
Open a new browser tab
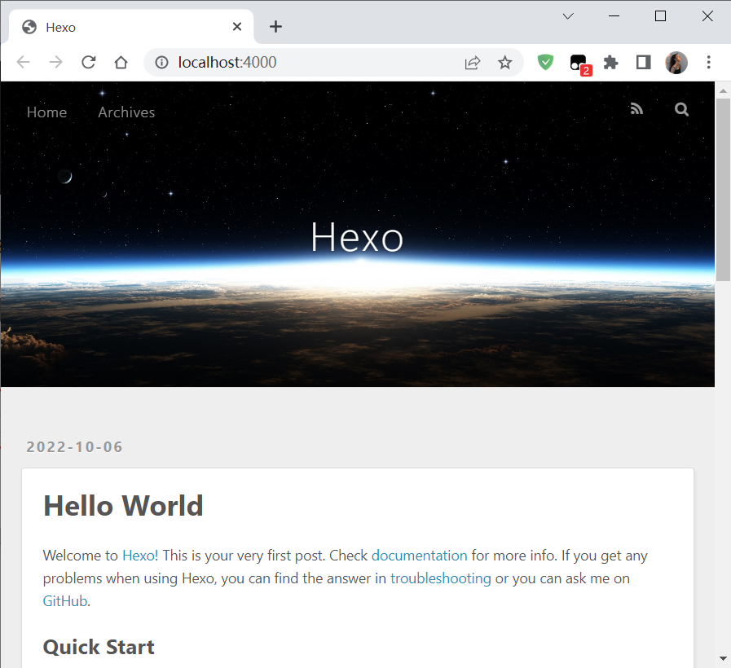[275, 27]
